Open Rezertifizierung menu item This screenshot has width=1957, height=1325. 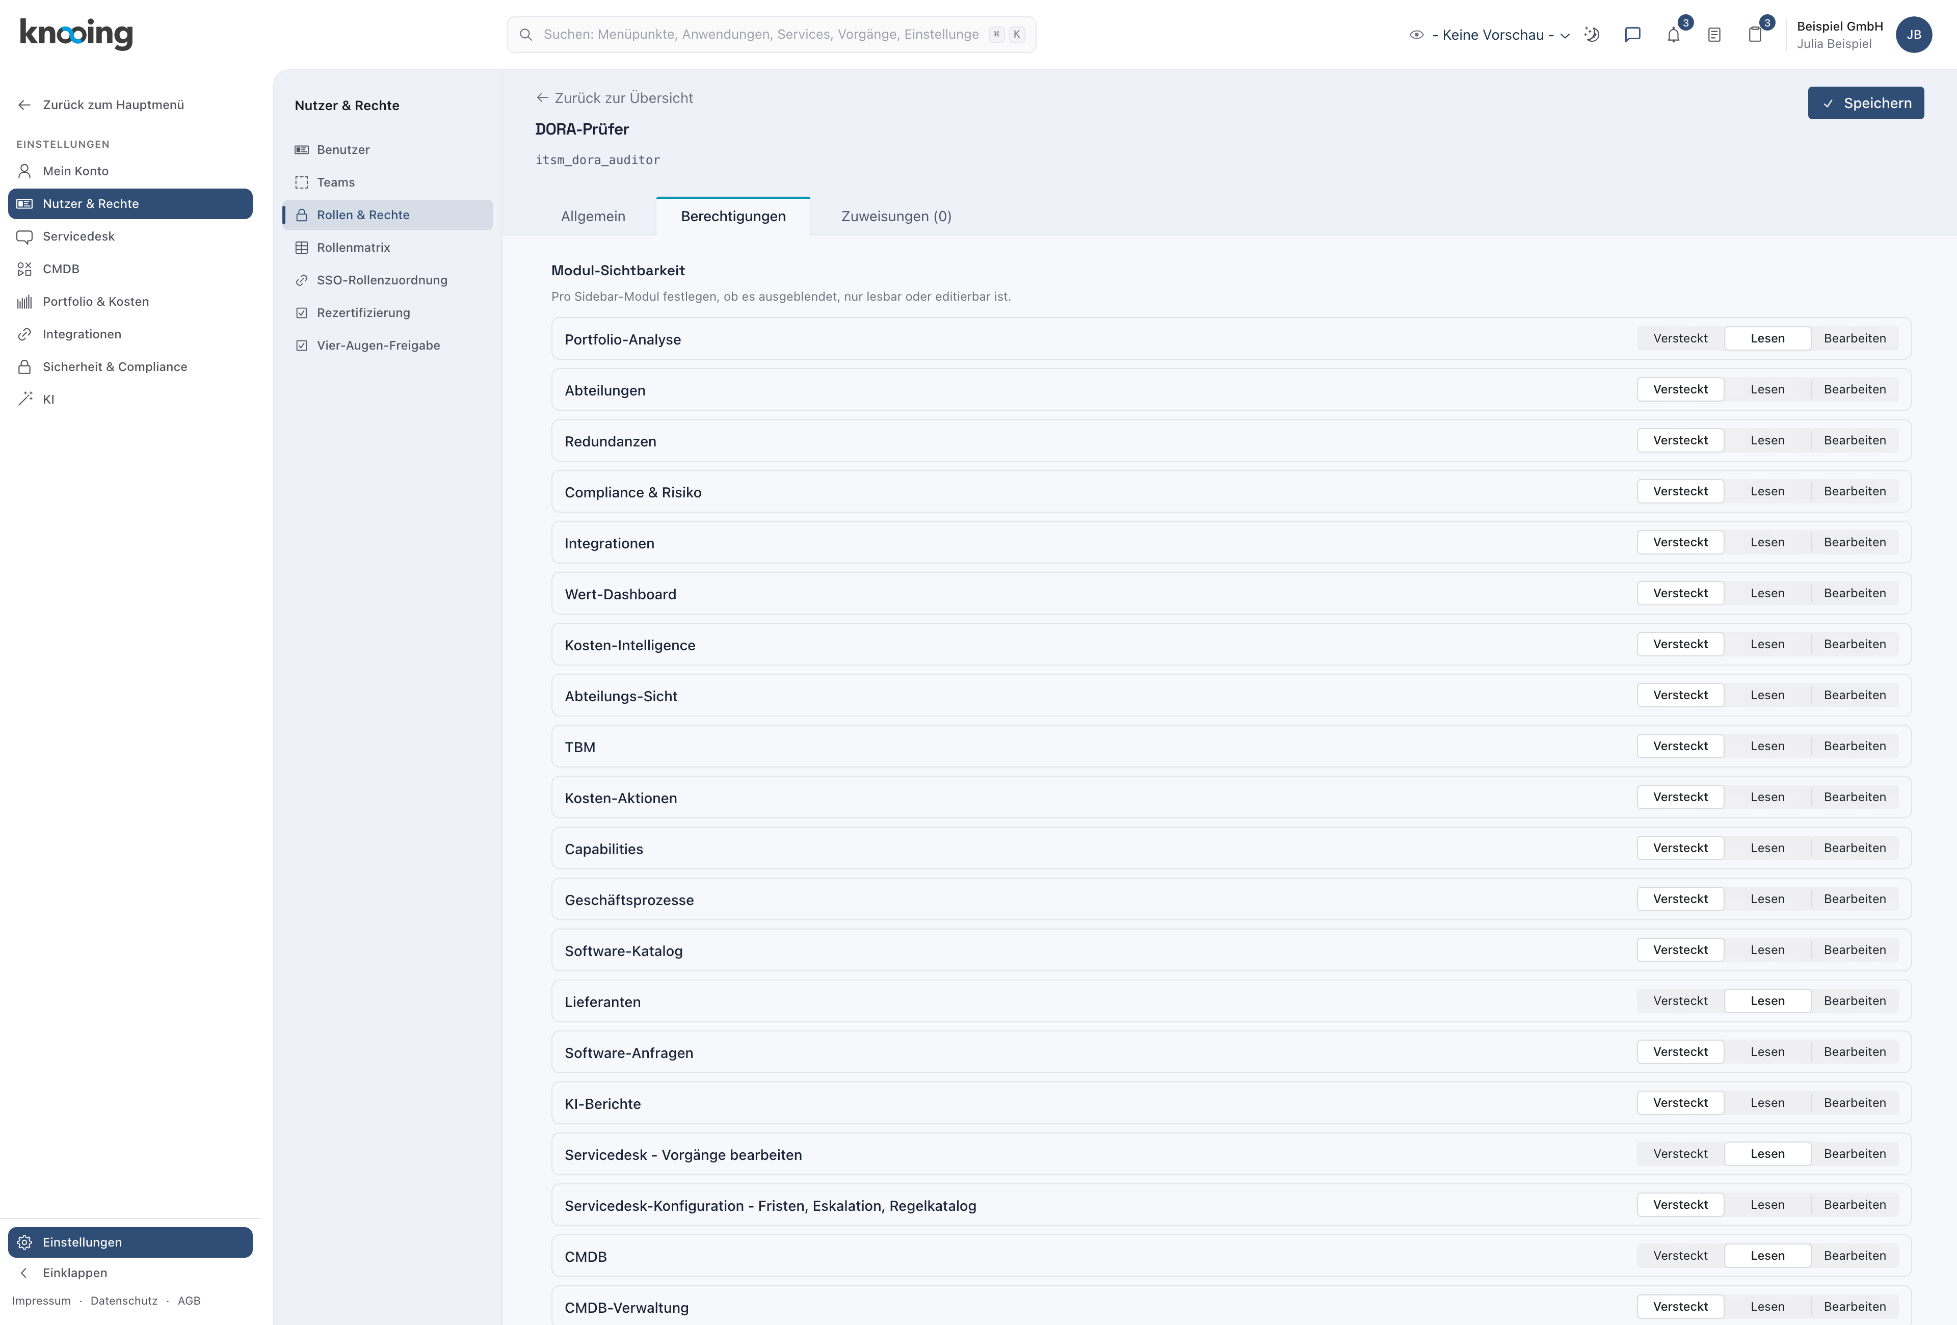click(387, 313)
